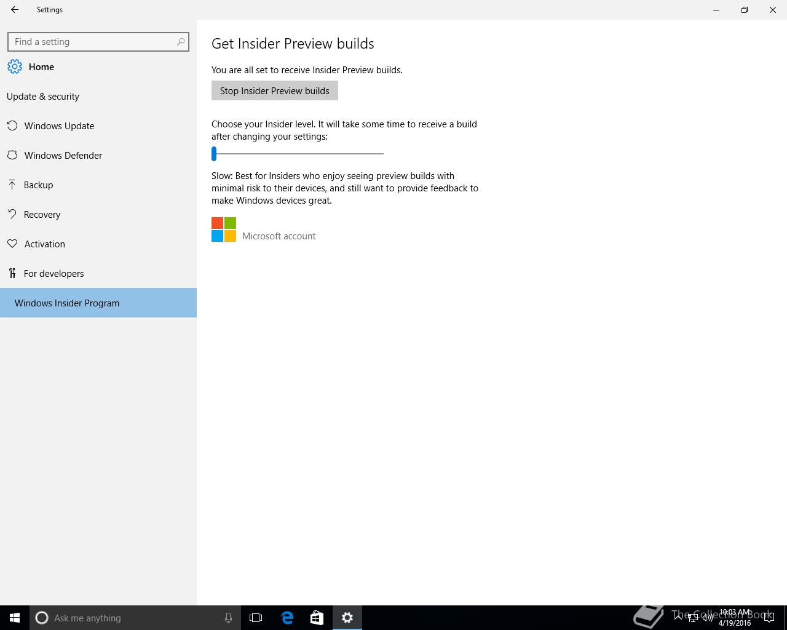Screen dimensions: 787x630
Task: Open Windows Update settings page
Action: pos(98,126)
